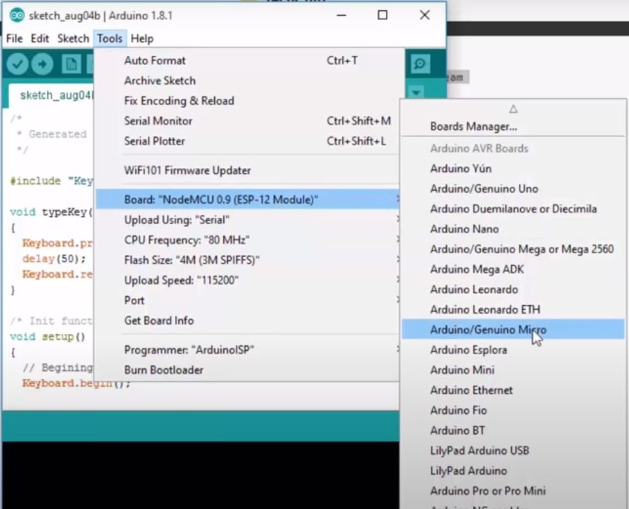Image resolution: width=629 pixels, height=509 pixels.
Task: Open Serial Monitor magnifier icon in toolbar
Action: pyautogui.click(x=420, y=64)
